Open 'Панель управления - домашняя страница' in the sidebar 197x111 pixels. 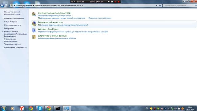pos(12,13)
